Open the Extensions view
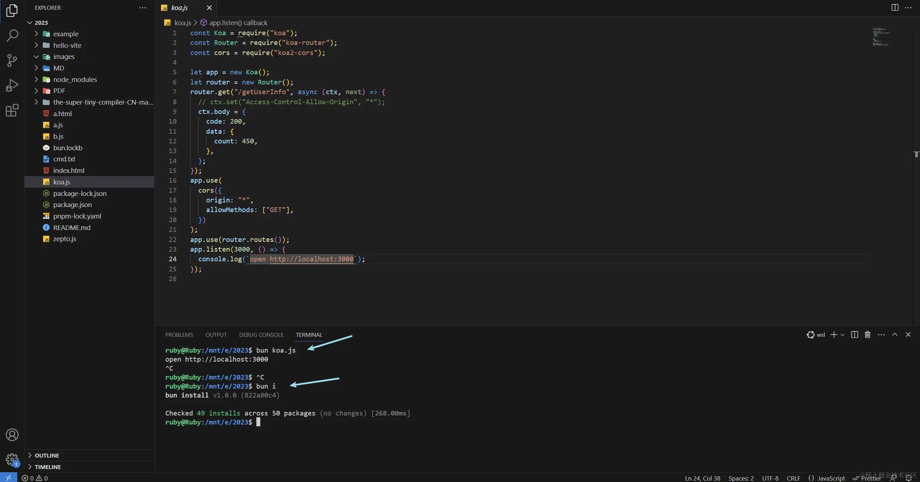 12,110
